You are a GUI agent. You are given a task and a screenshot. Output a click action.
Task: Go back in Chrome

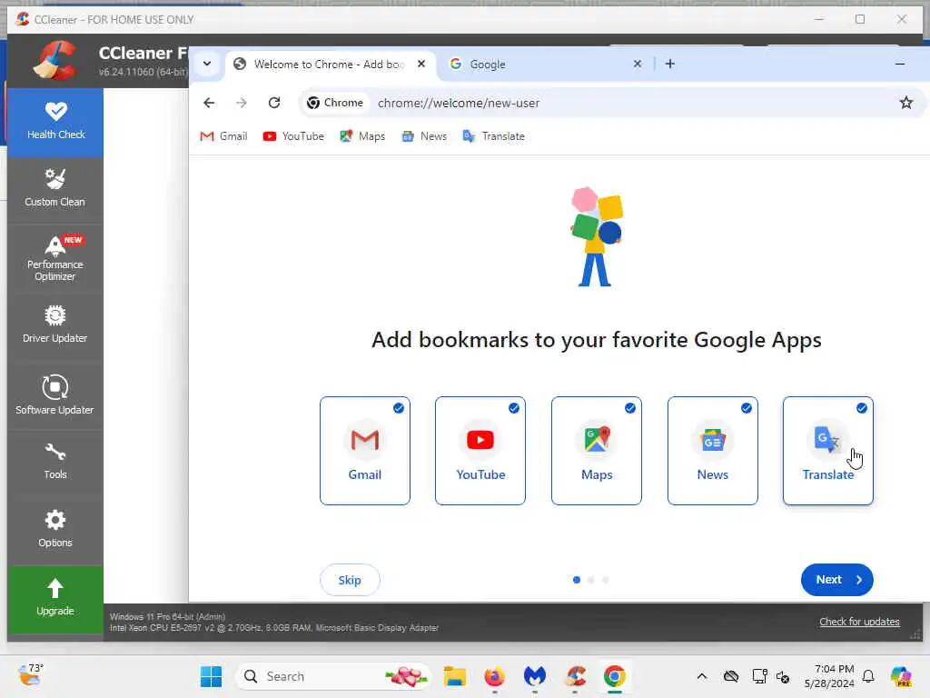[209, 103]
